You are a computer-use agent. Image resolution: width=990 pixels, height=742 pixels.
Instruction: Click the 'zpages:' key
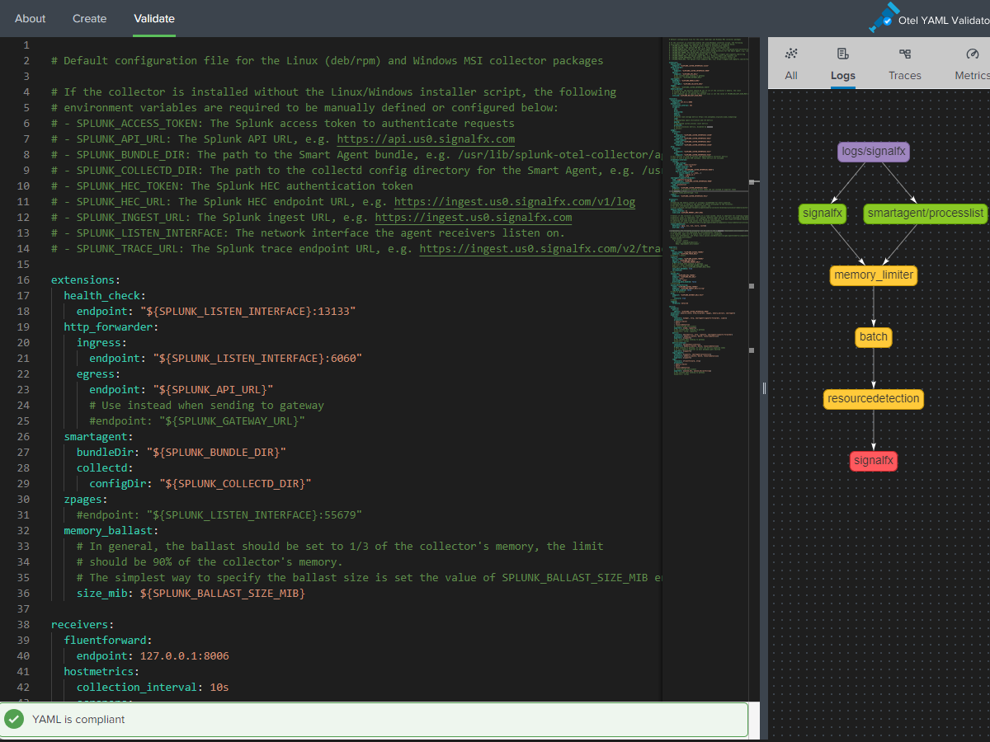pyautogui.click(x=86, y=500)
